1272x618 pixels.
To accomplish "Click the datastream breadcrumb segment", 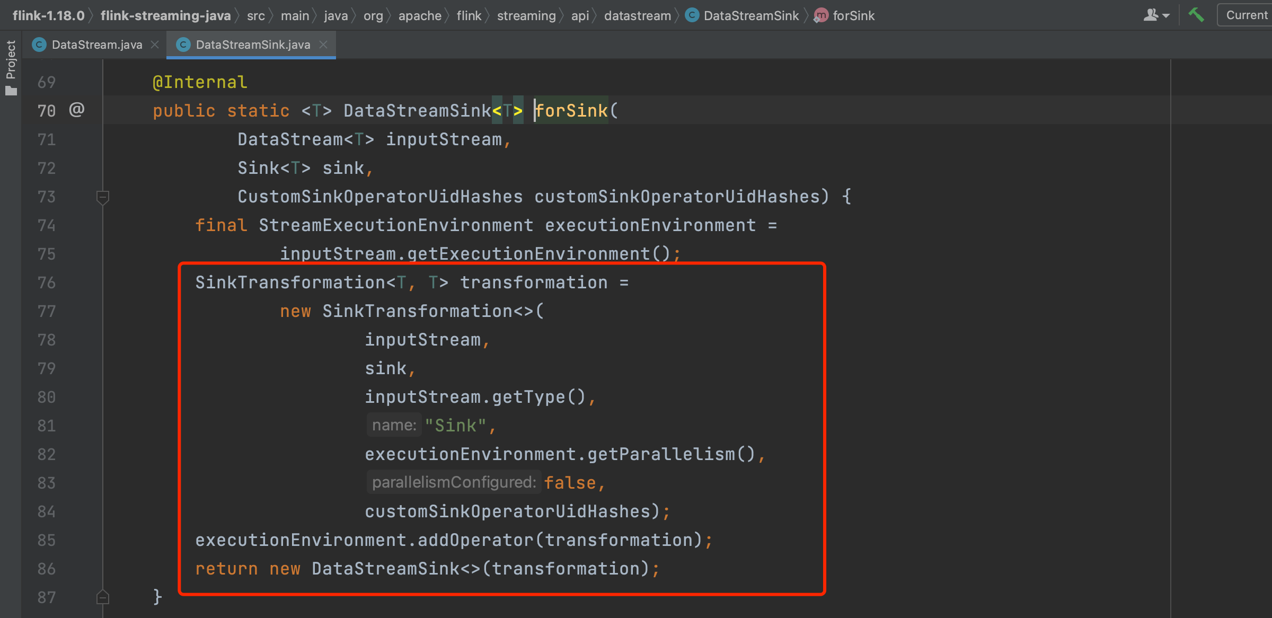I will [637, 16].
